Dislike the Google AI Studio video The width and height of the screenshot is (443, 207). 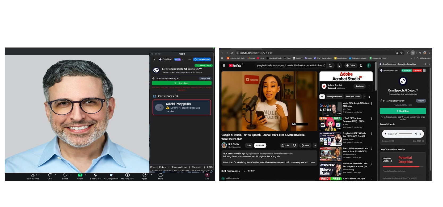294,145
